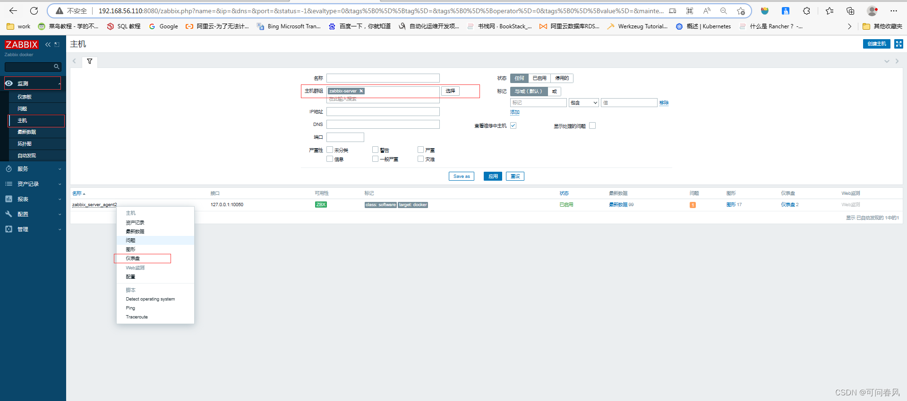
Task: Add this page to favorites with the star-plus icon
Action: point(741,11)
